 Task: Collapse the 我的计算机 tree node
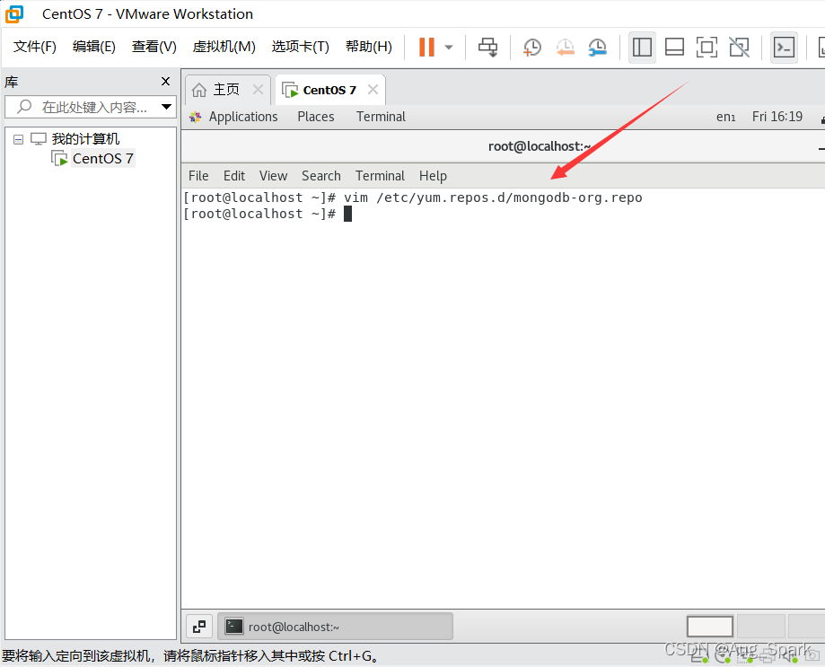click(x=19, y=139)
